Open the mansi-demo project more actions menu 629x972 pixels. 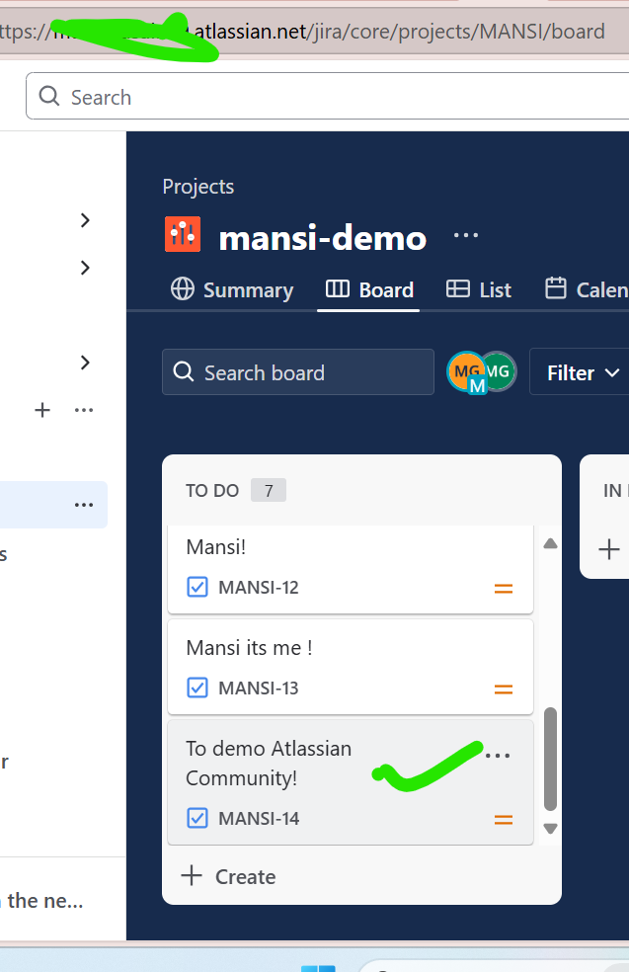pos(465,235)
